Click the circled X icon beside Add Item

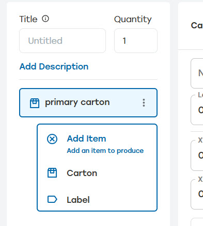[52, 139]
